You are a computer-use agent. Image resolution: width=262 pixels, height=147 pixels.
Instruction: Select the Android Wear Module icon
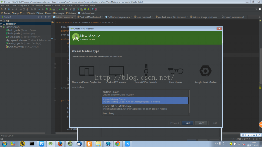[x=146, y=71]
